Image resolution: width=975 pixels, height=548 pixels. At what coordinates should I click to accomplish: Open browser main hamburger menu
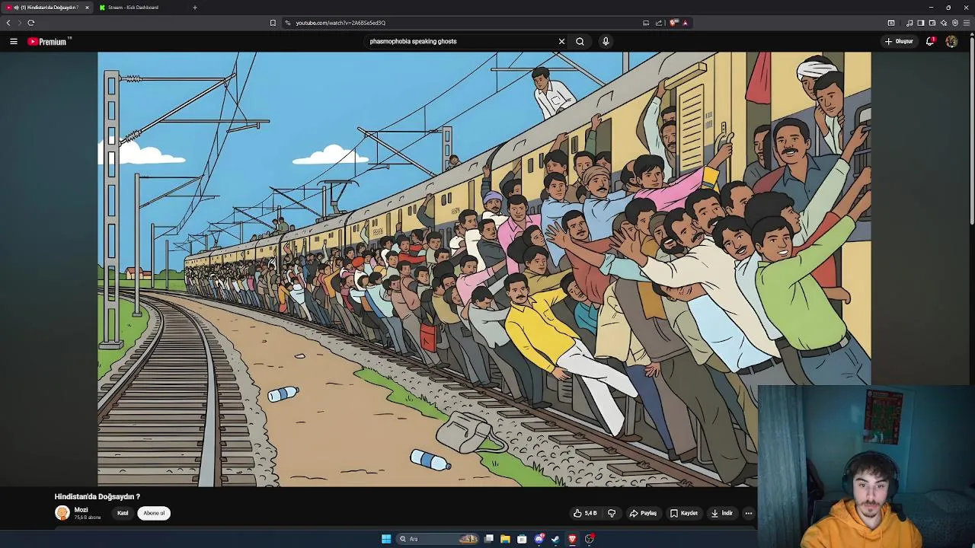click(x=967, y=23)
